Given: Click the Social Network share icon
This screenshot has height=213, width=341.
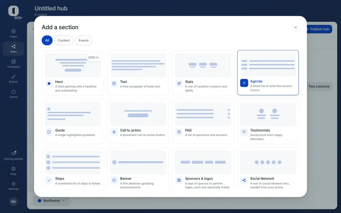Looking at the screenshot, I should pyautogui.click(x=244, y=180).
